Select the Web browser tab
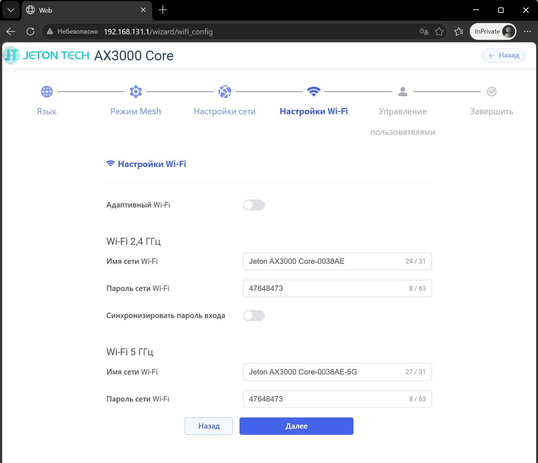Screen dimensions: 538x463 coord(87,10)
